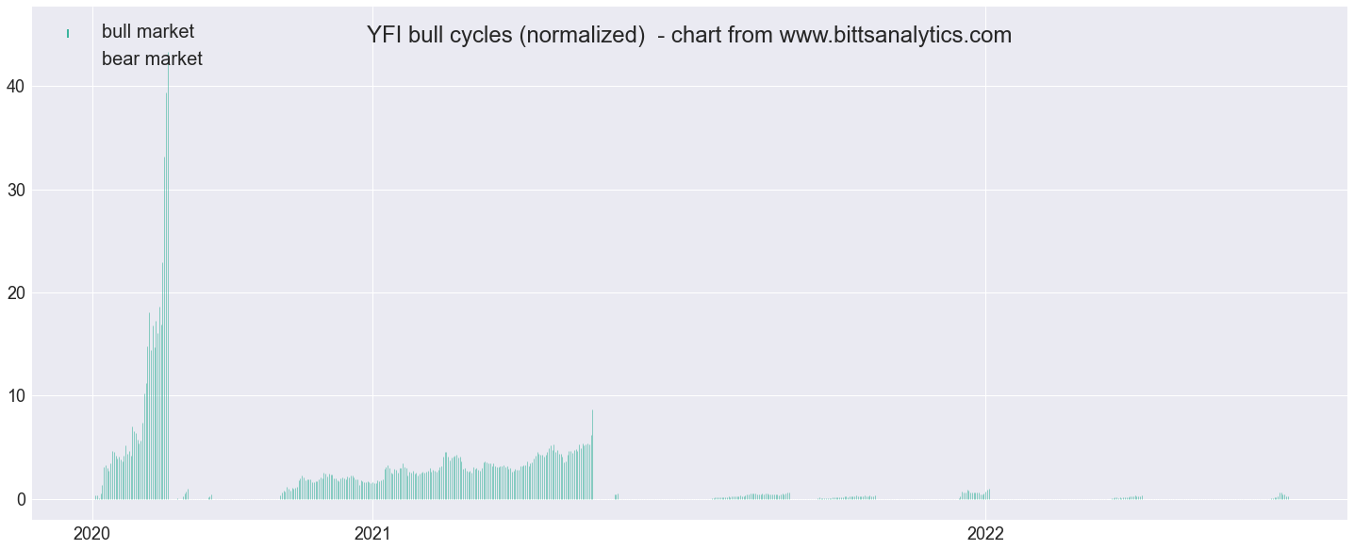Viewport: 1354px width, 550px height.
Task: Click the rightmost small bar cluster
Action: [x=1280, y=495]
